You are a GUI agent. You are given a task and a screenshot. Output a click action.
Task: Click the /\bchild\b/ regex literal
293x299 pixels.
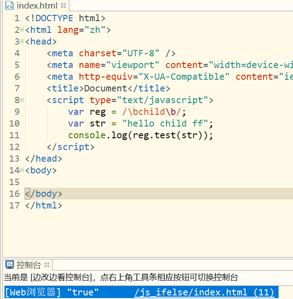click(152, 112)
